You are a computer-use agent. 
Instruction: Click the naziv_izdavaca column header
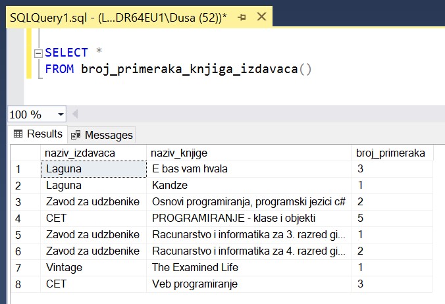[80, 153]
